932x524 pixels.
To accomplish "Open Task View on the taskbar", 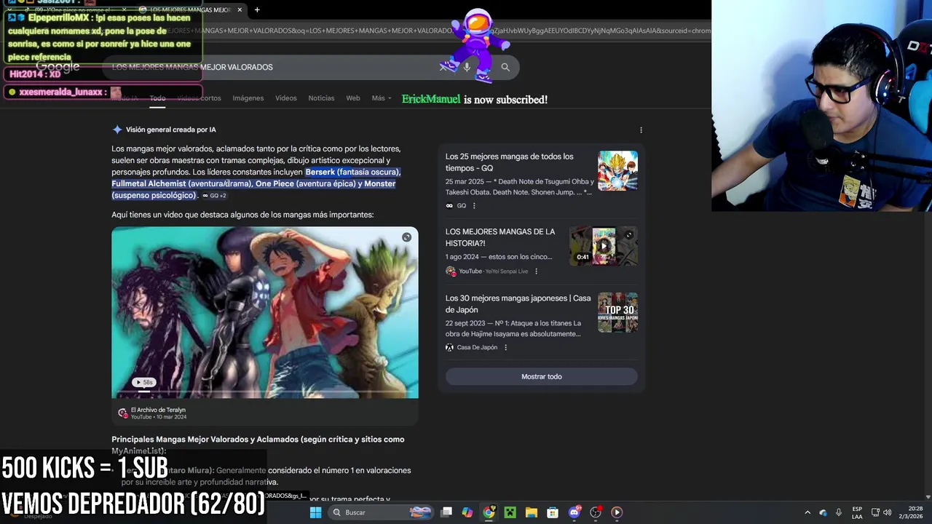I will pos(446,512).
